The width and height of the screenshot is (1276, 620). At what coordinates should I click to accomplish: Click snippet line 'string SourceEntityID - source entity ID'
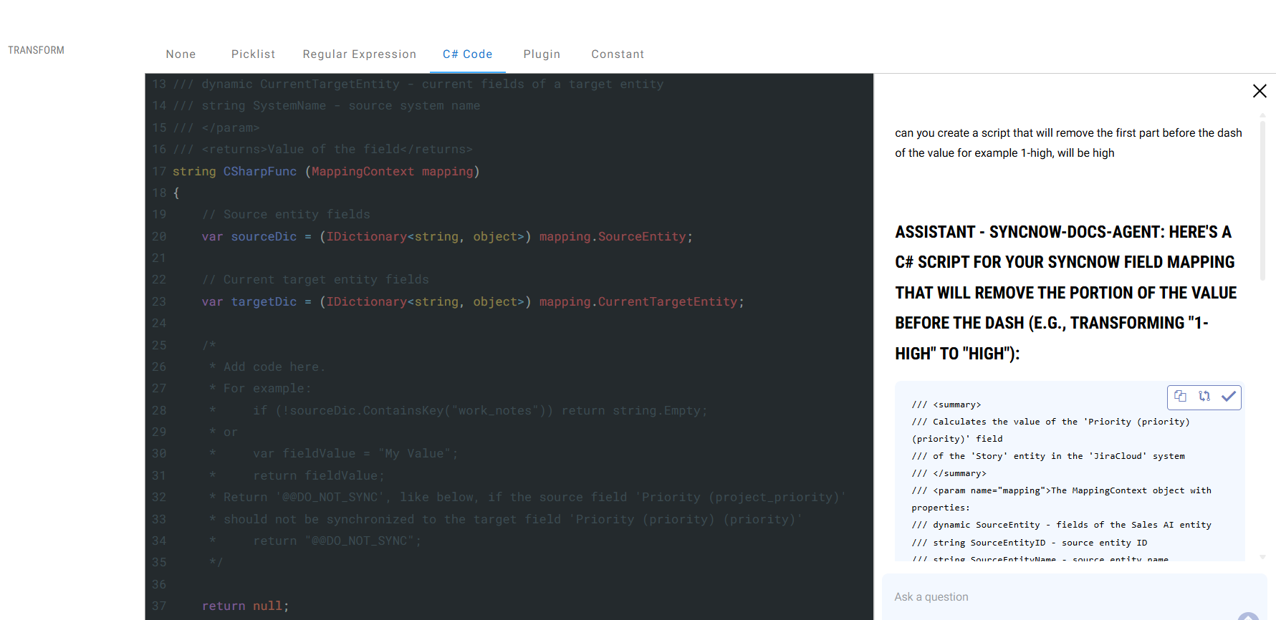point(1030,543)
